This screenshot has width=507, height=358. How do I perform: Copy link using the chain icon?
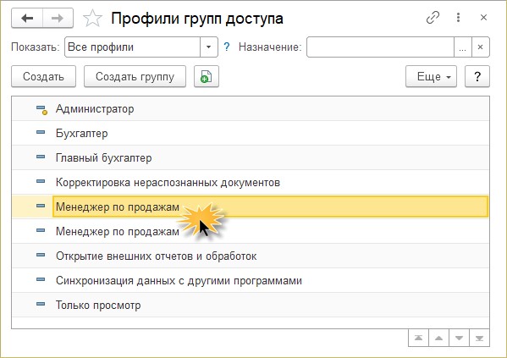point(433,18)
